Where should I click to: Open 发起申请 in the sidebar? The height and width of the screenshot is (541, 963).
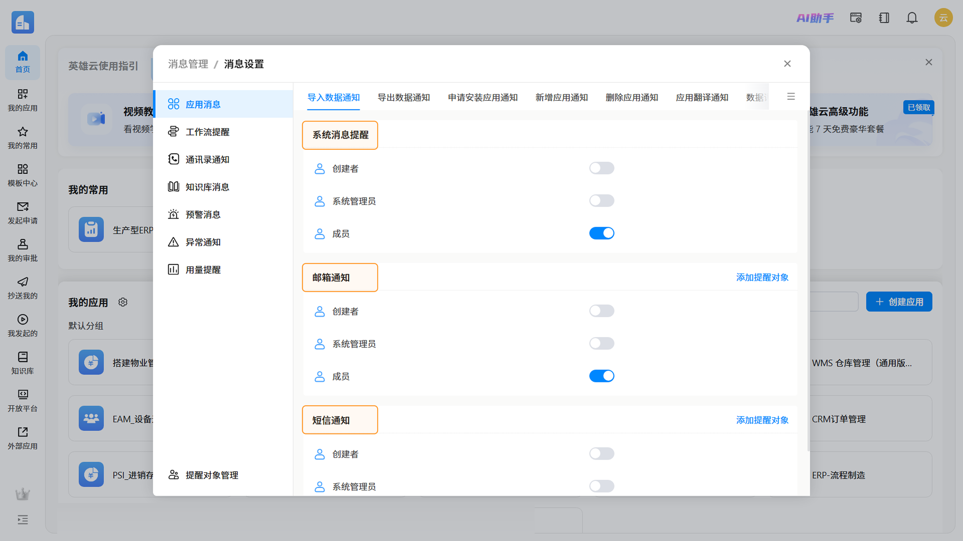click(22, 213)
